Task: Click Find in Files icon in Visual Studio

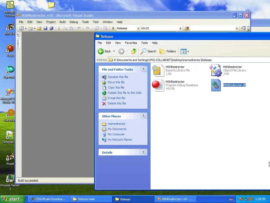Action: pos(187,28)
